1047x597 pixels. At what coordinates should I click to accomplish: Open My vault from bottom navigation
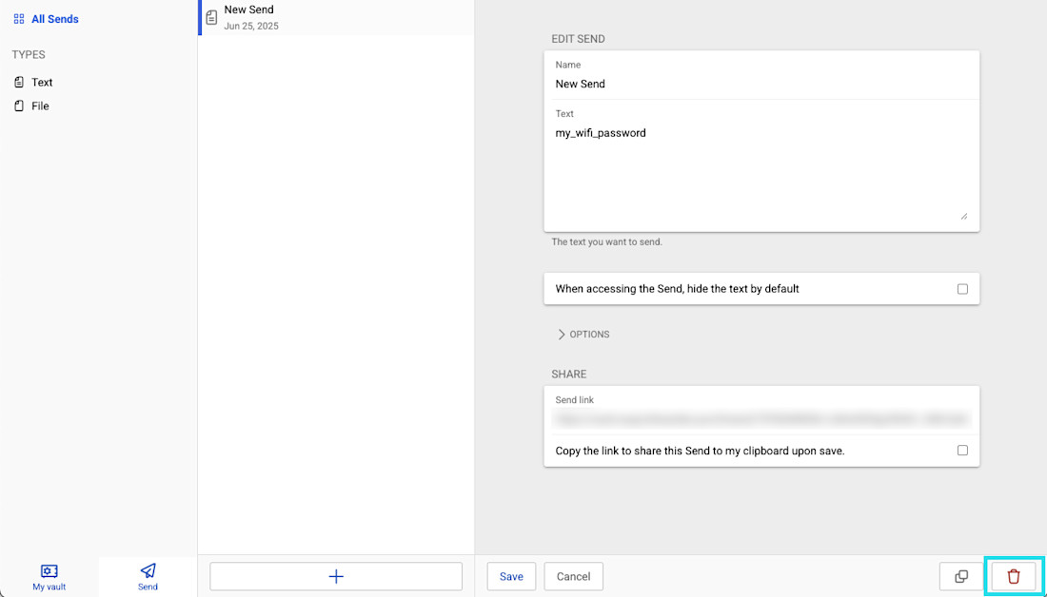click(49, 576)
